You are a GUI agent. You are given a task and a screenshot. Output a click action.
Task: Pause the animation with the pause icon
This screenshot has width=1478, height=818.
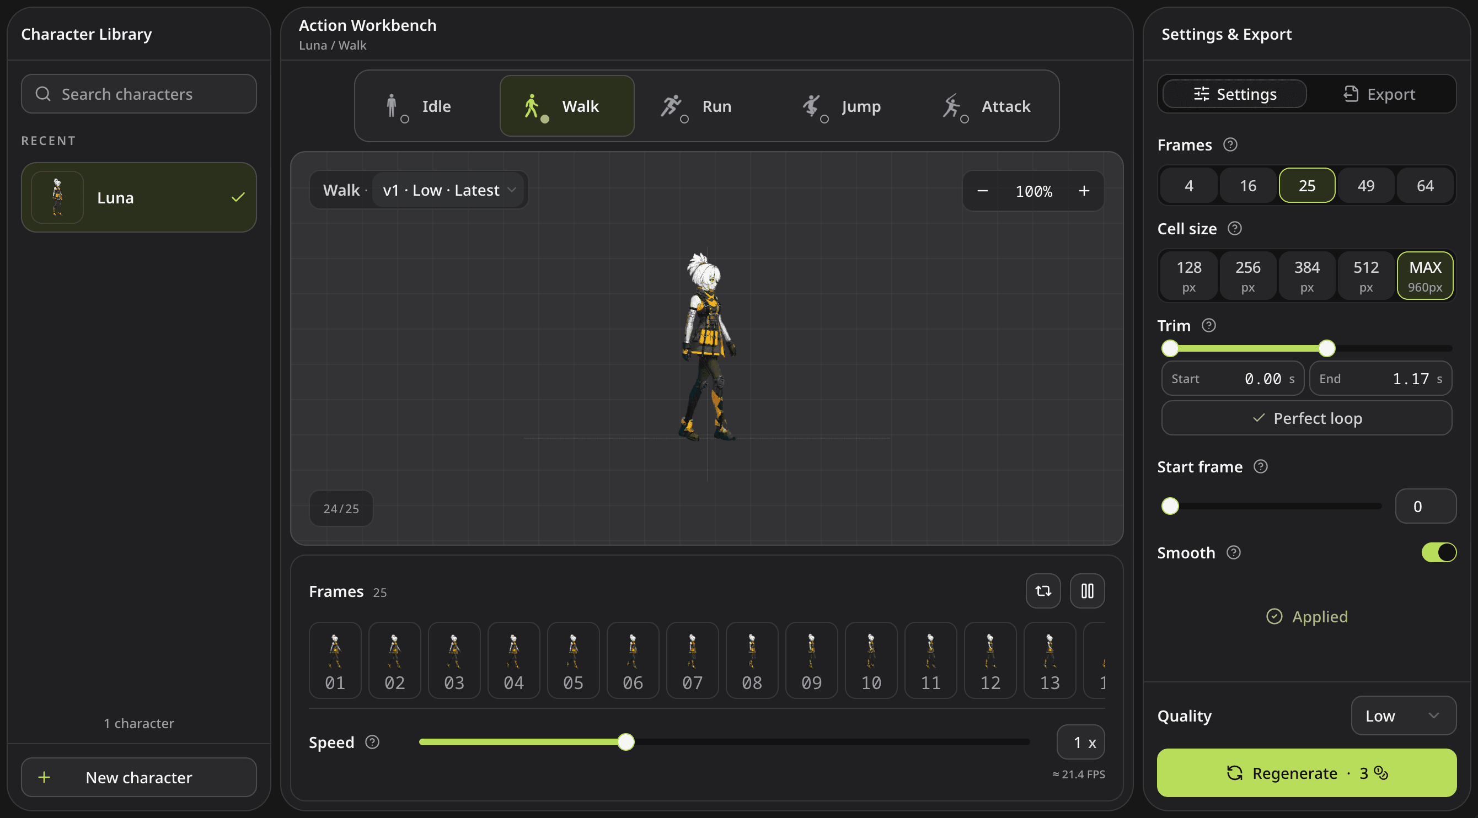tap(1086, 591)
